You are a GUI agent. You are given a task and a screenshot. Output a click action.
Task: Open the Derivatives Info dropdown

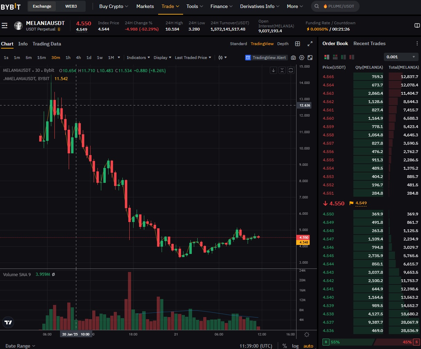pos(260,6)
